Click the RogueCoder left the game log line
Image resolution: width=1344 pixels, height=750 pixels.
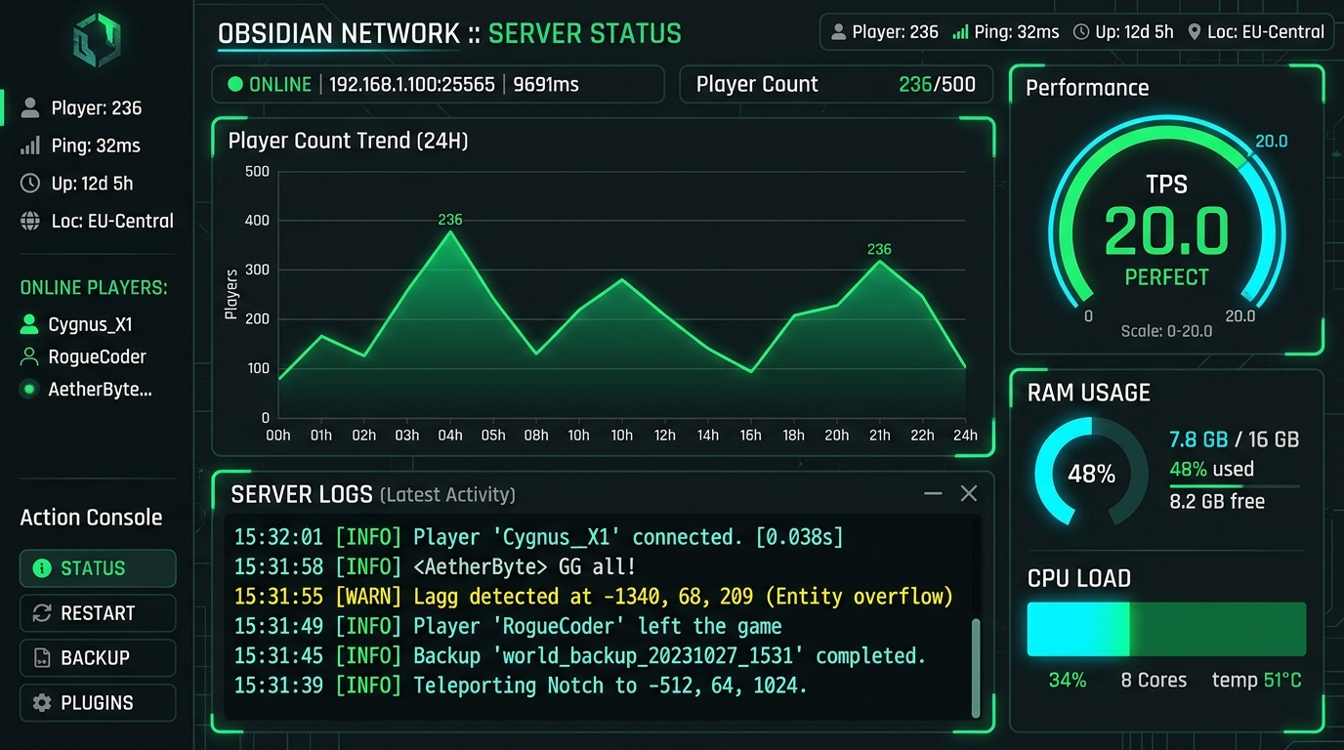[x=508, y=626]
